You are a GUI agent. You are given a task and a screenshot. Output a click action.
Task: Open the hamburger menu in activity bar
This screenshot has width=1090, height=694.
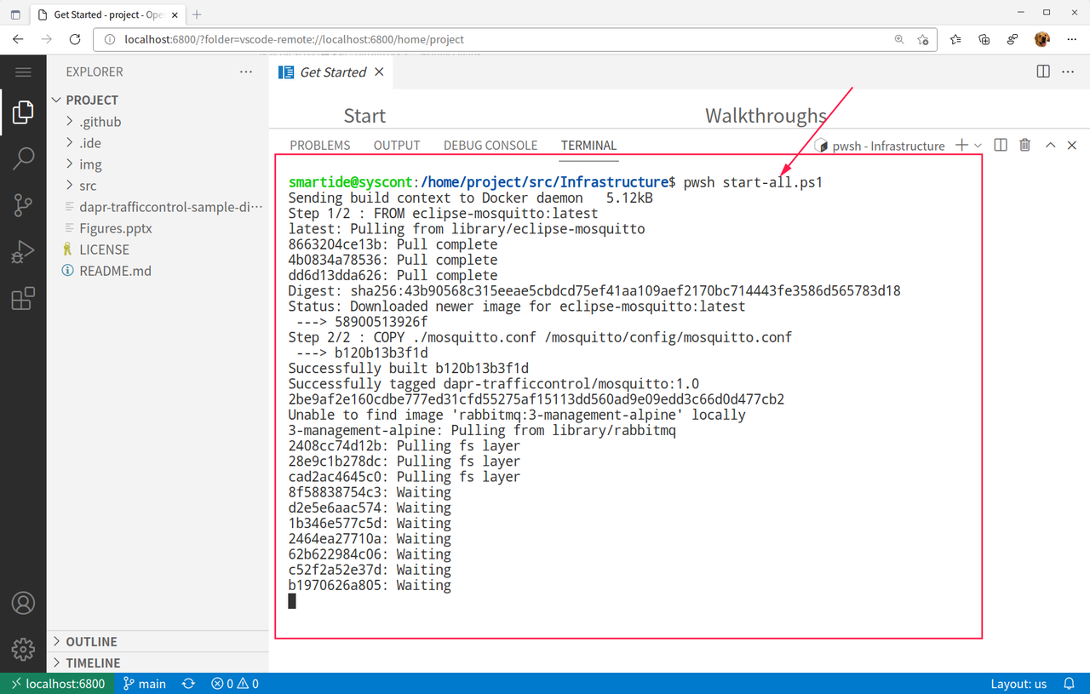[23, 72]
